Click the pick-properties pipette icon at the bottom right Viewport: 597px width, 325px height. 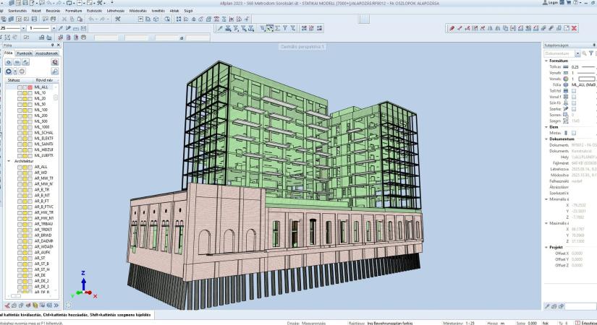pos(547,306)
